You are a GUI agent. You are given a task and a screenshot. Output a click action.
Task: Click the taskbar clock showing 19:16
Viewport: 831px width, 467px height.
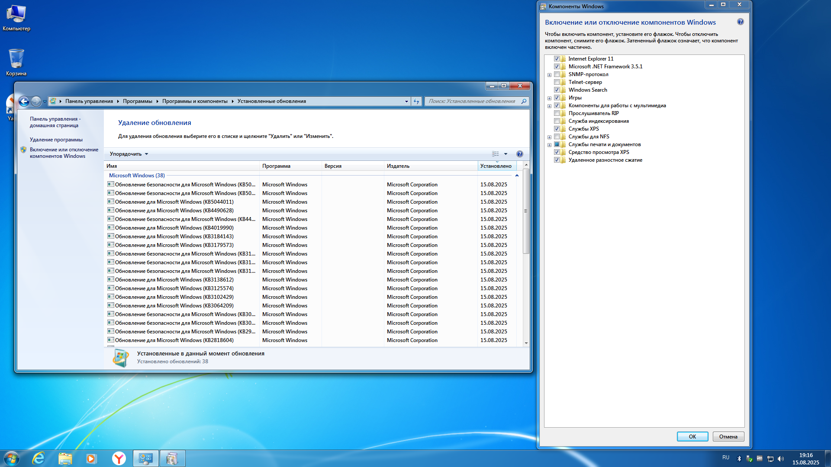point(805,458)
